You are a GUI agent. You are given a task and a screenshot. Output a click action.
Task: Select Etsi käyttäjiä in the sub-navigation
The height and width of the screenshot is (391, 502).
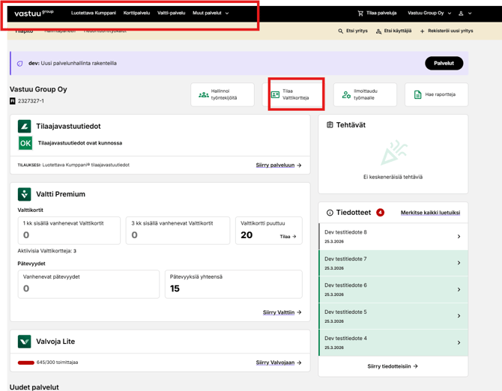(393, 31)
